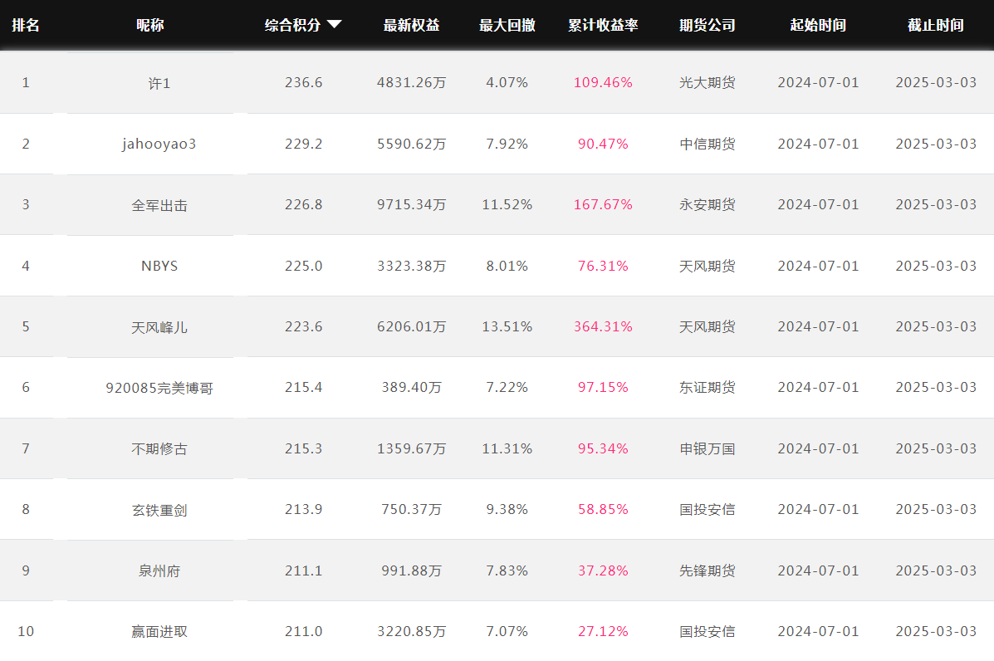The width and height of the screenshot is (994, 661).
Task: Select equity value 9715.34万
Action: click(411, 205)
